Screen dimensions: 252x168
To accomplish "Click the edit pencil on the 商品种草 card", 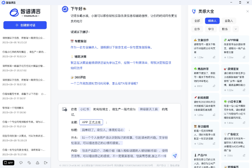I will tap(214, 86).
